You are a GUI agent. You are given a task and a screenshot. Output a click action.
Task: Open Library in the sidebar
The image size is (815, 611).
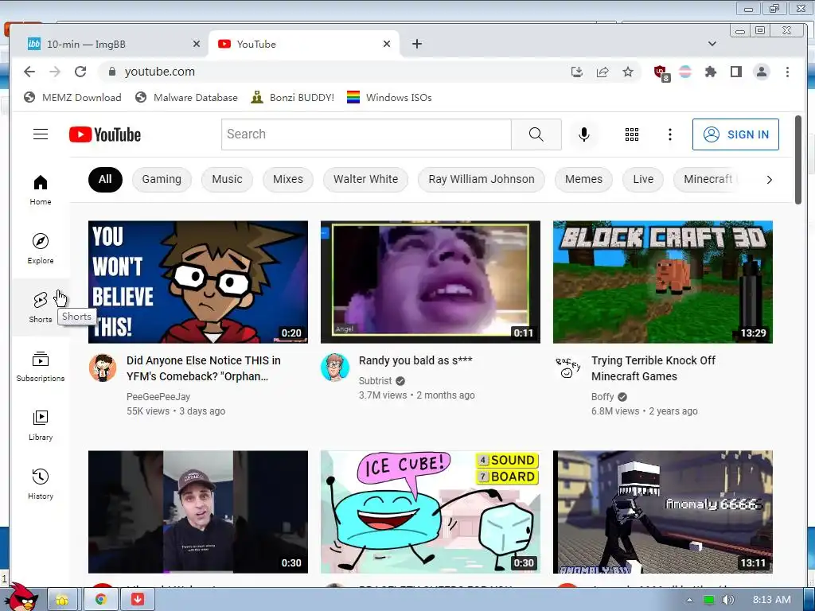pyautogui.click(x=41, y=426)
